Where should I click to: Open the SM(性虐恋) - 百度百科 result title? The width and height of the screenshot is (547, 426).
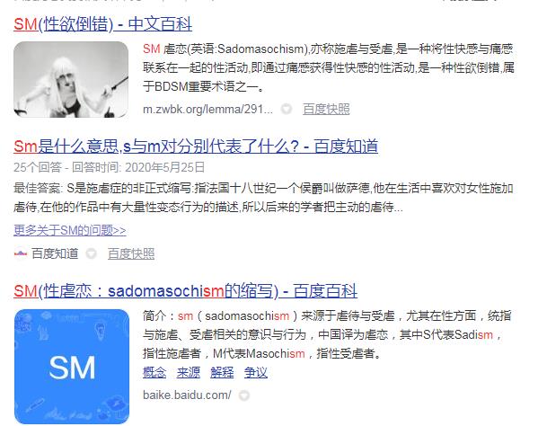[x=186, y=291]
